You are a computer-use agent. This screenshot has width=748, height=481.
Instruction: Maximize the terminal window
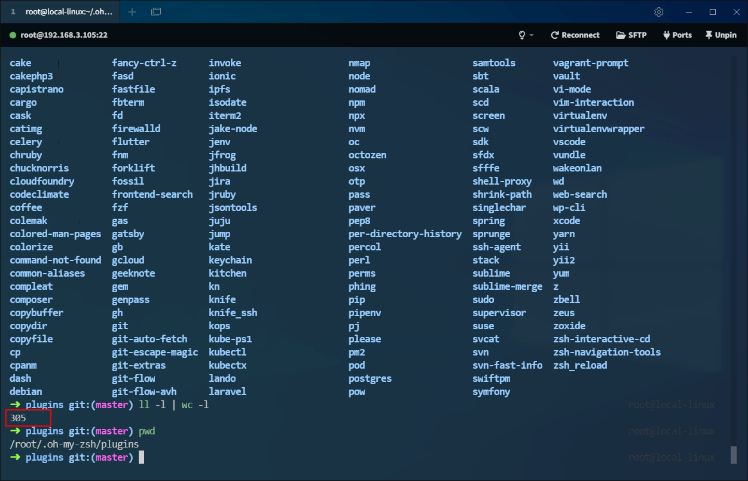point(712,12)
